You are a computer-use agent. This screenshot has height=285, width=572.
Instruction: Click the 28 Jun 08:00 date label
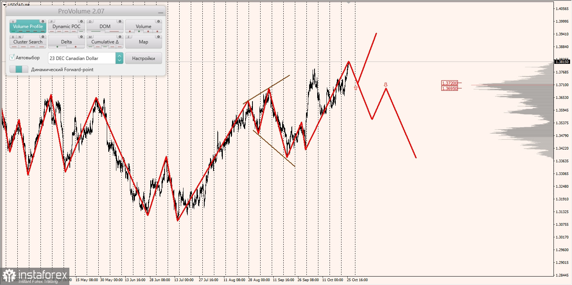click(x=160, y=280)
